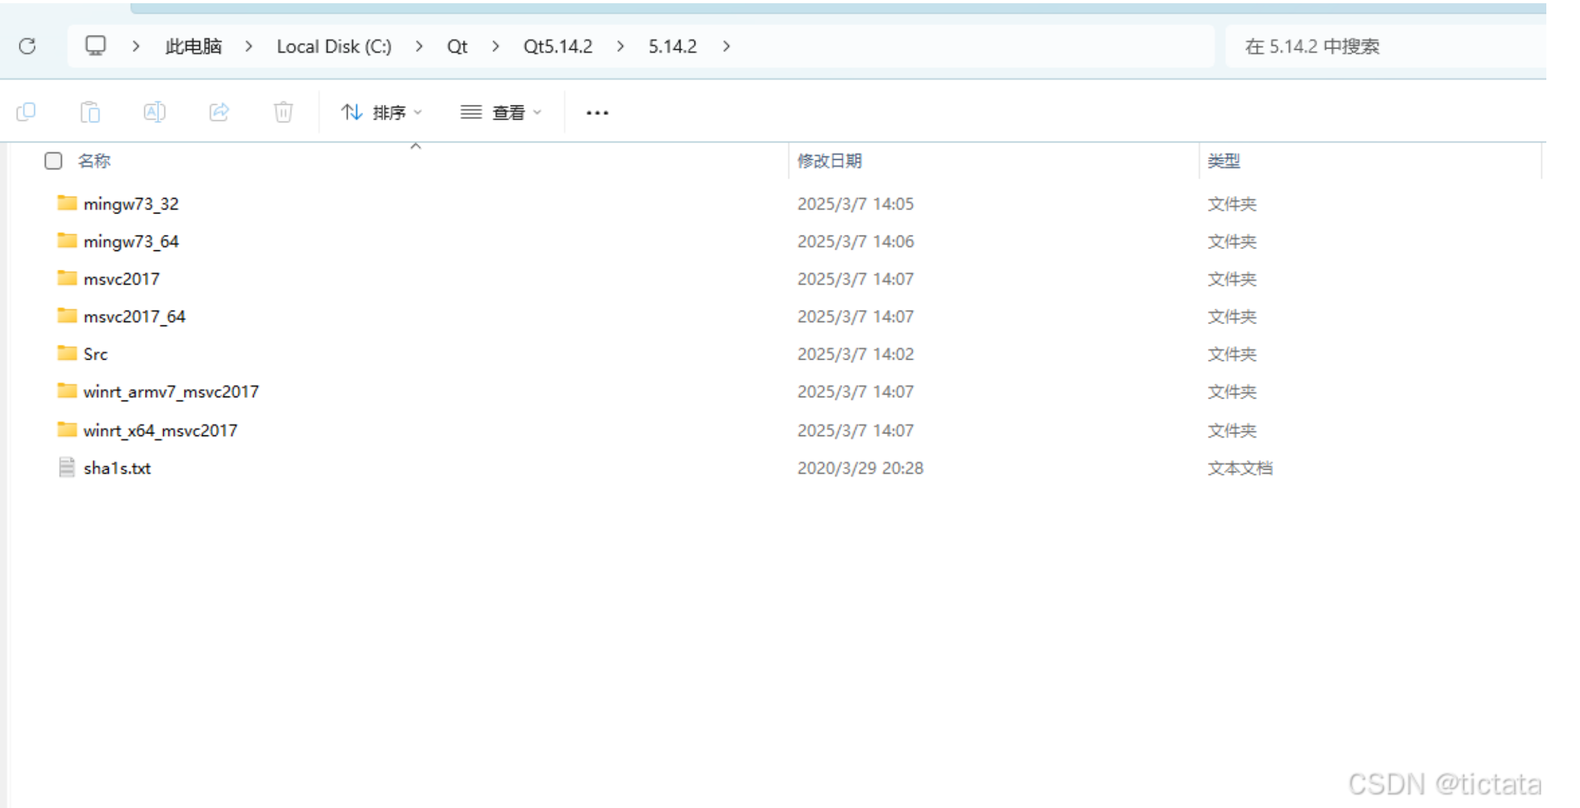Image resolution: width=1580 pixels, height=808 pixels.
Task: Click the computer monitor icon in address bar
Action: point(96,46)
